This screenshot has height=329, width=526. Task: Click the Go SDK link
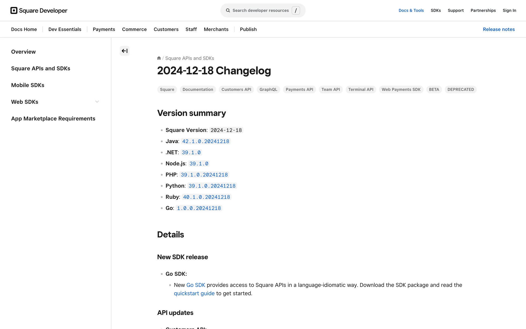point(196,285)
